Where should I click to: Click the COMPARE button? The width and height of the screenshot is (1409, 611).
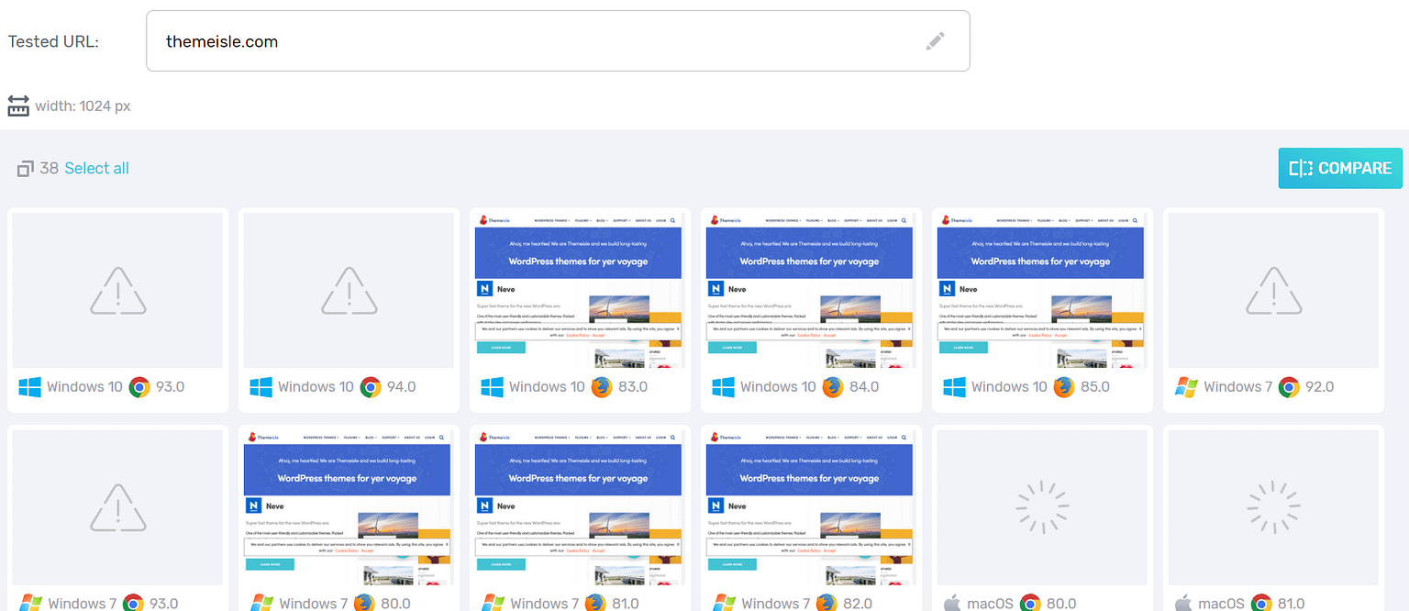[1340, 168]
